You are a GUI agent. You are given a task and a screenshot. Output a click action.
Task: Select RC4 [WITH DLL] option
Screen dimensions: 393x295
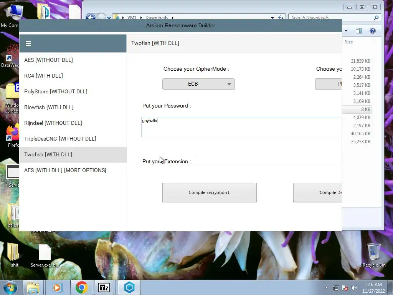[73, 76]
